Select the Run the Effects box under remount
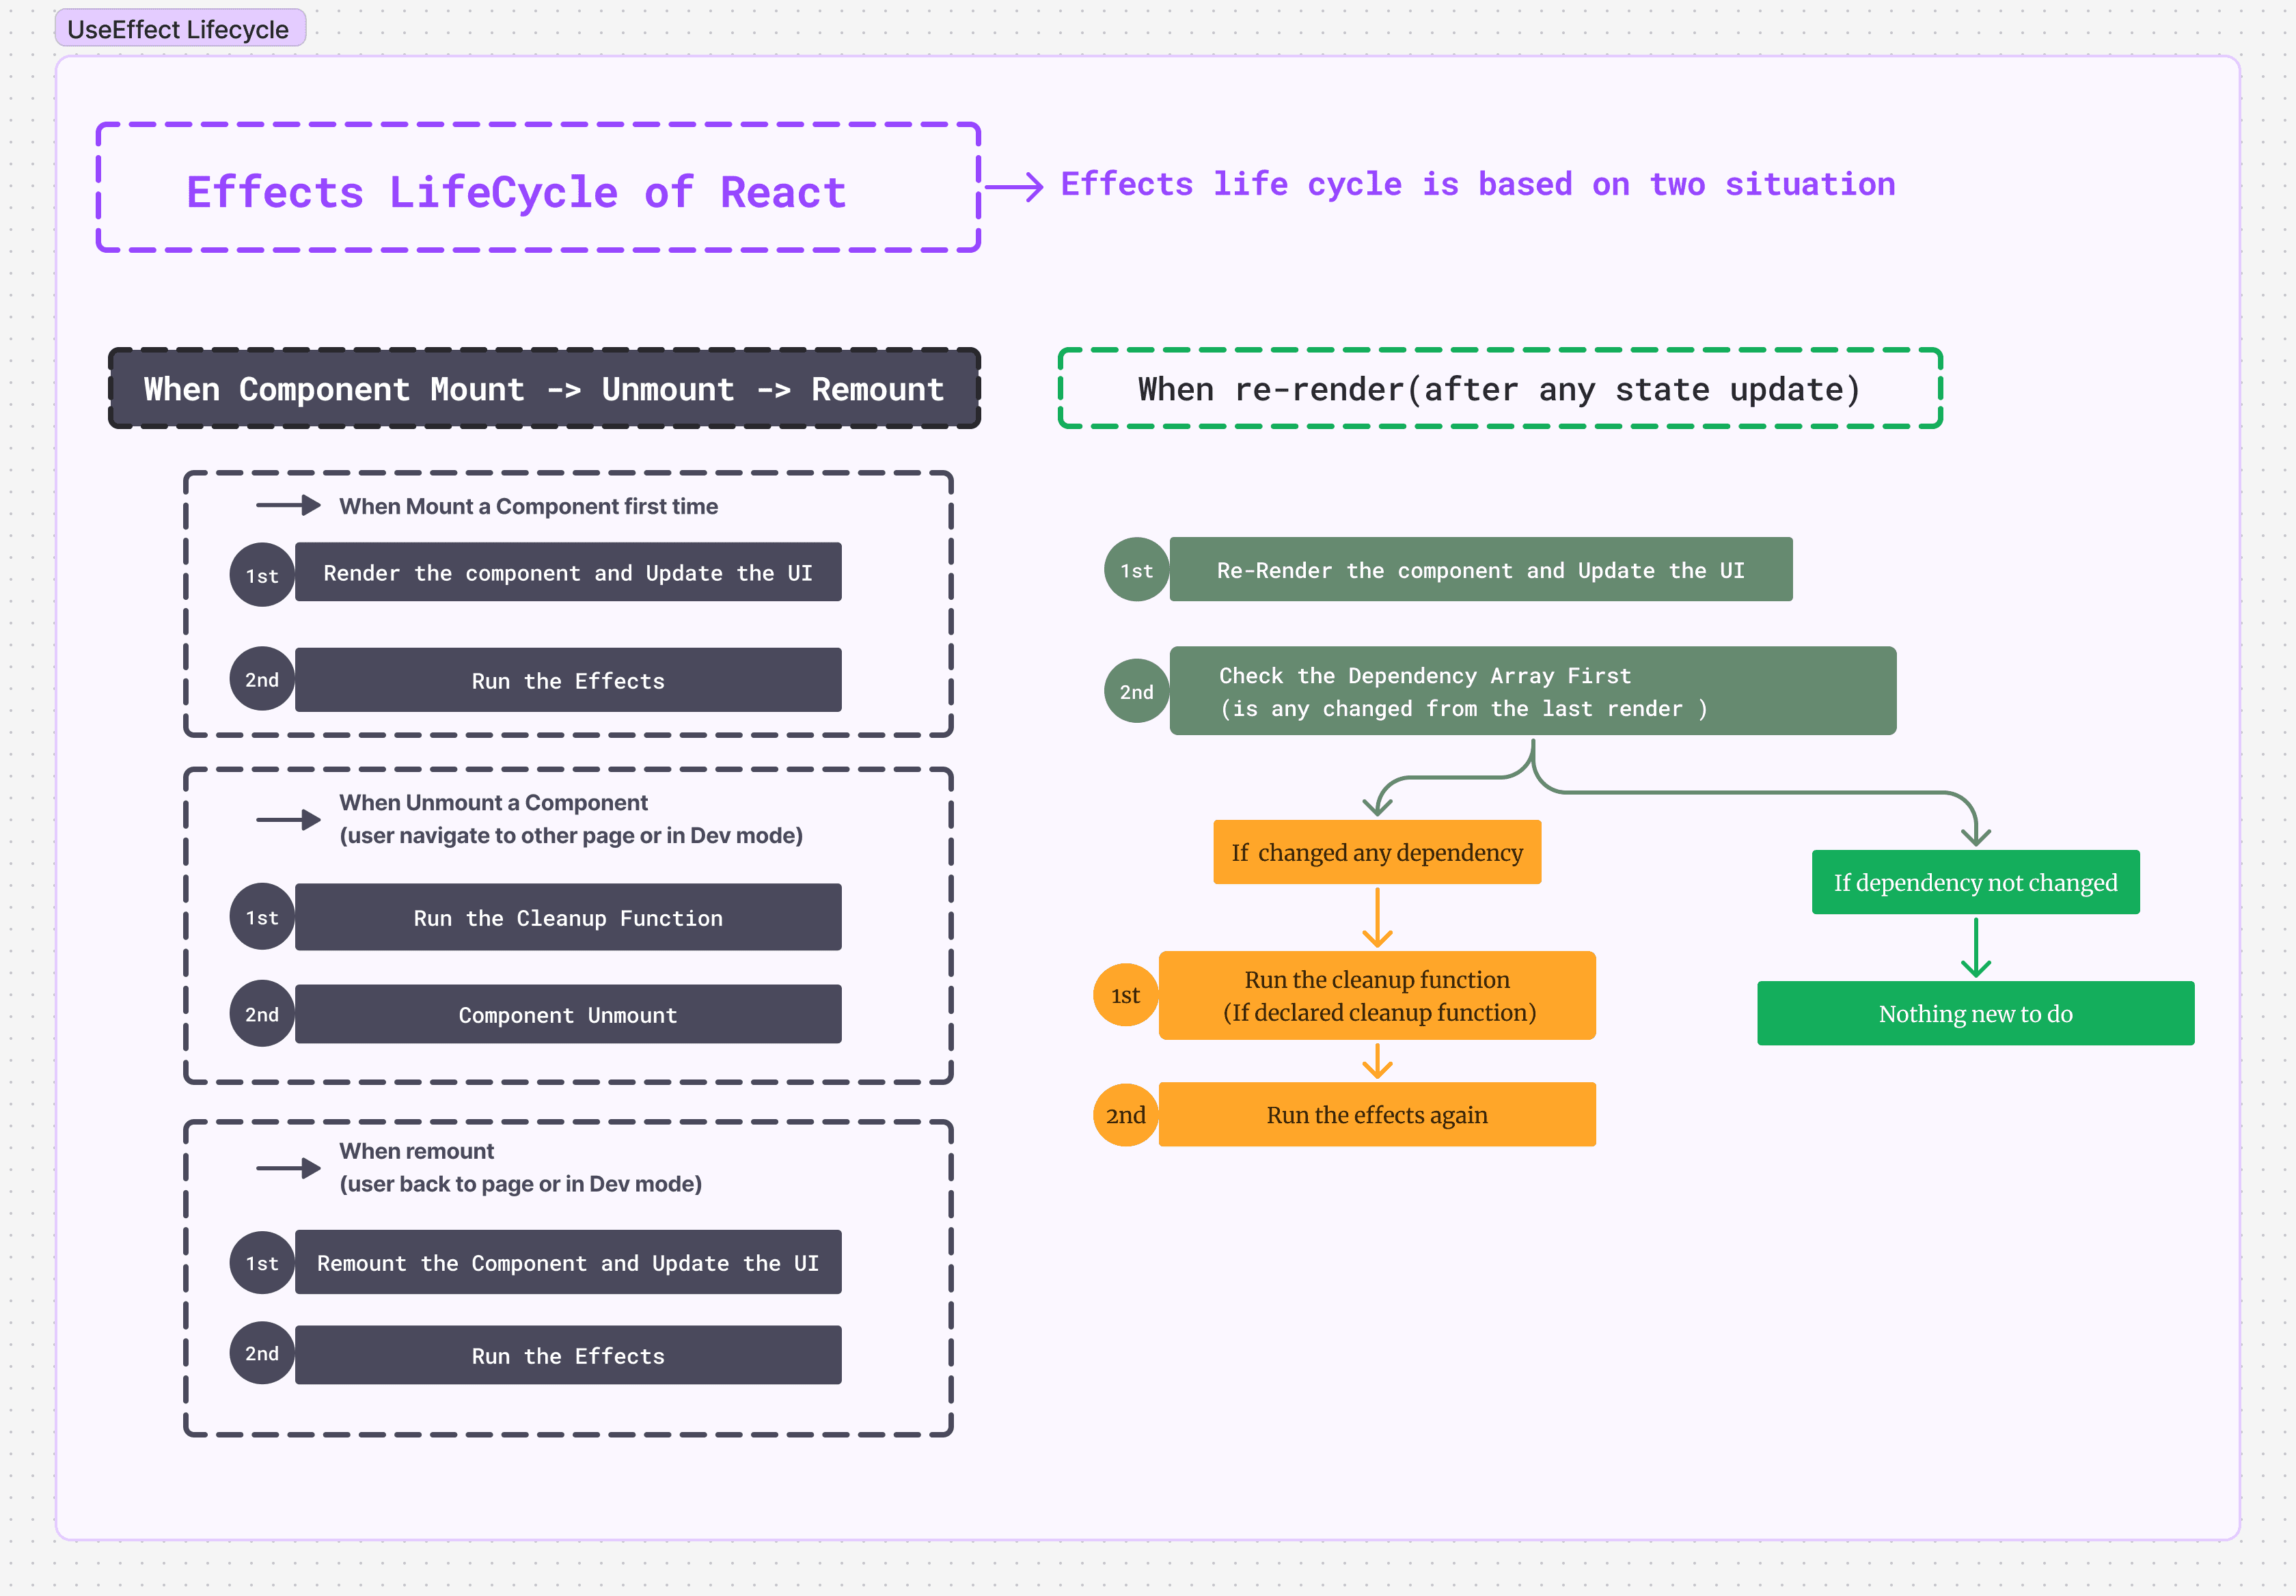Screen dimensions: 2296x1596 pos(568,1355)
